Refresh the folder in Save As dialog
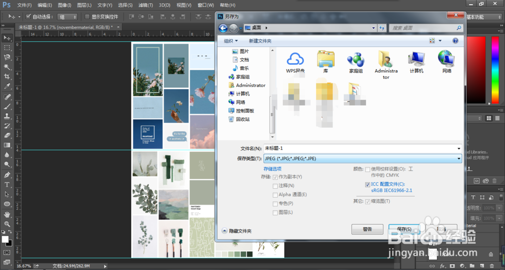Image resolution: width=505 pixels, height=270 pixels. tap(382, 28)
